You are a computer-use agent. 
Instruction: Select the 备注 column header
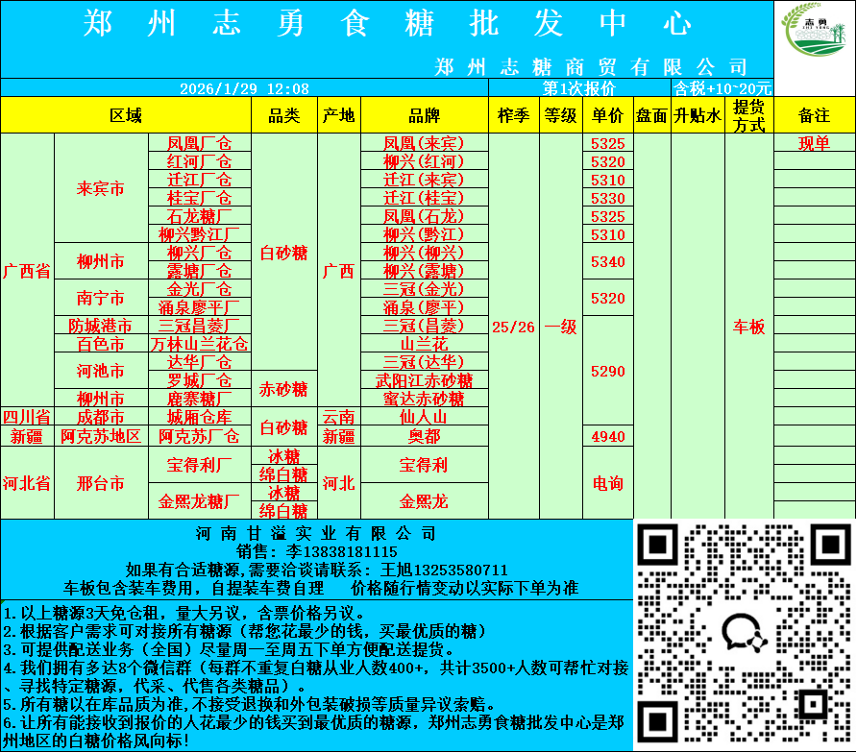[x=814, y=115]
